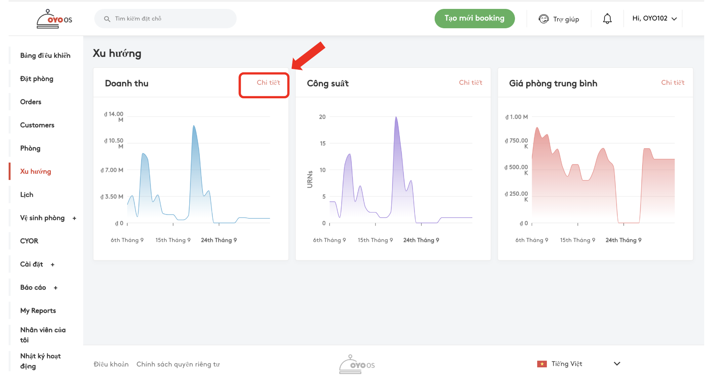Click the Công suất card title
This screenshot has width=712, height=377.
point(328,83)
